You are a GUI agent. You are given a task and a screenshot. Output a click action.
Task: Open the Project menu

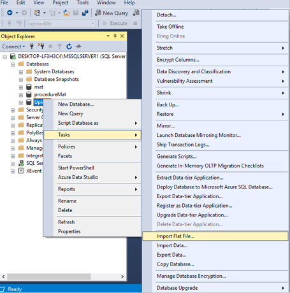(61, 3)
